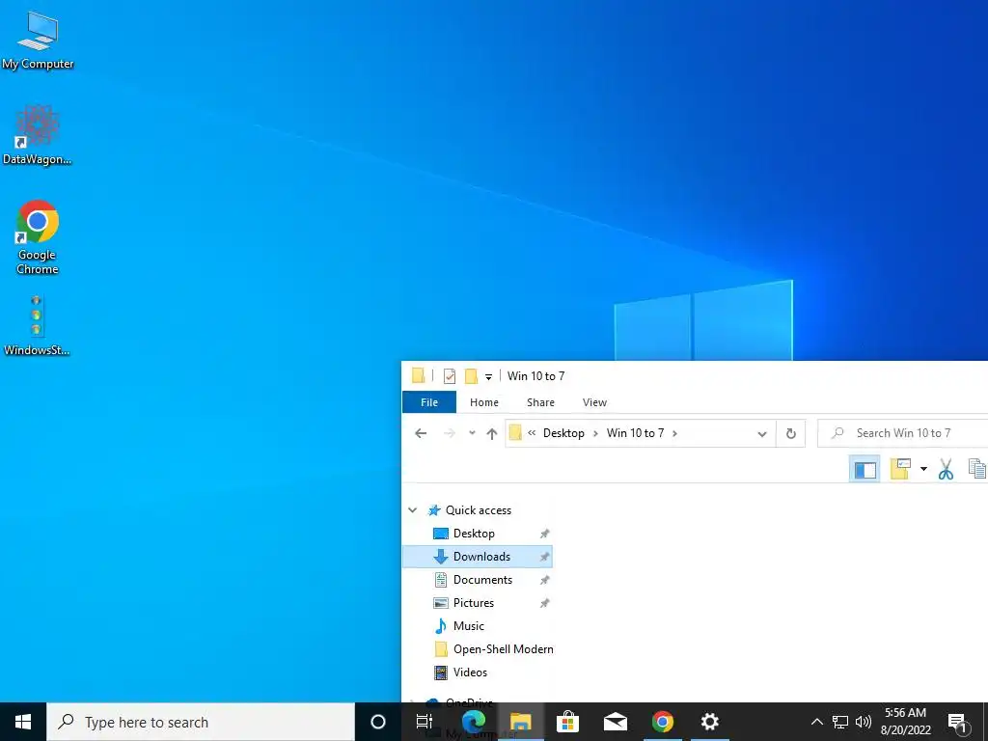Click the forward navigation arrow

tap(450, 433)
